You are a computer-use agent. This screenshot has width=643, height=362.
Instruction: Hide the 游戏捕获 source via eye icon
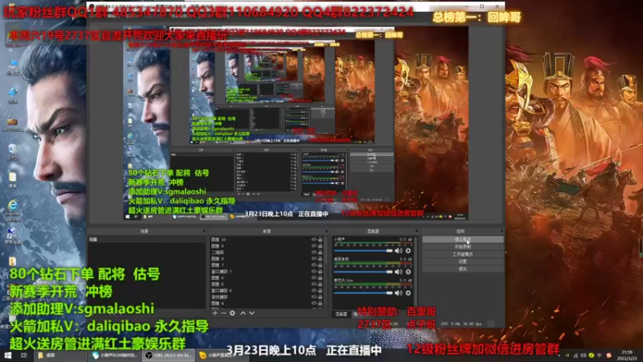point(314,297)
